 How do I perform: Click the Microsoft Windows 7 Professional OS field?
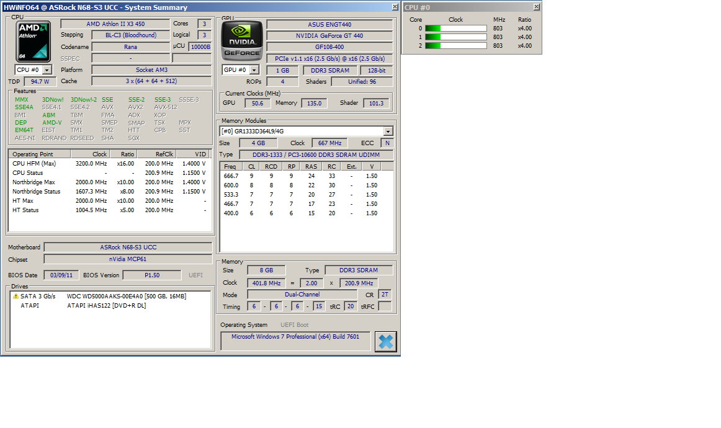[295, 341]
